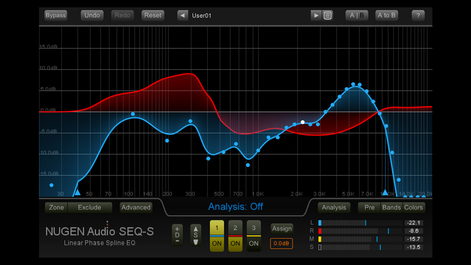Click the -22.1 L level readout
This screenshot has width=471, height=265.
[414, 223]
